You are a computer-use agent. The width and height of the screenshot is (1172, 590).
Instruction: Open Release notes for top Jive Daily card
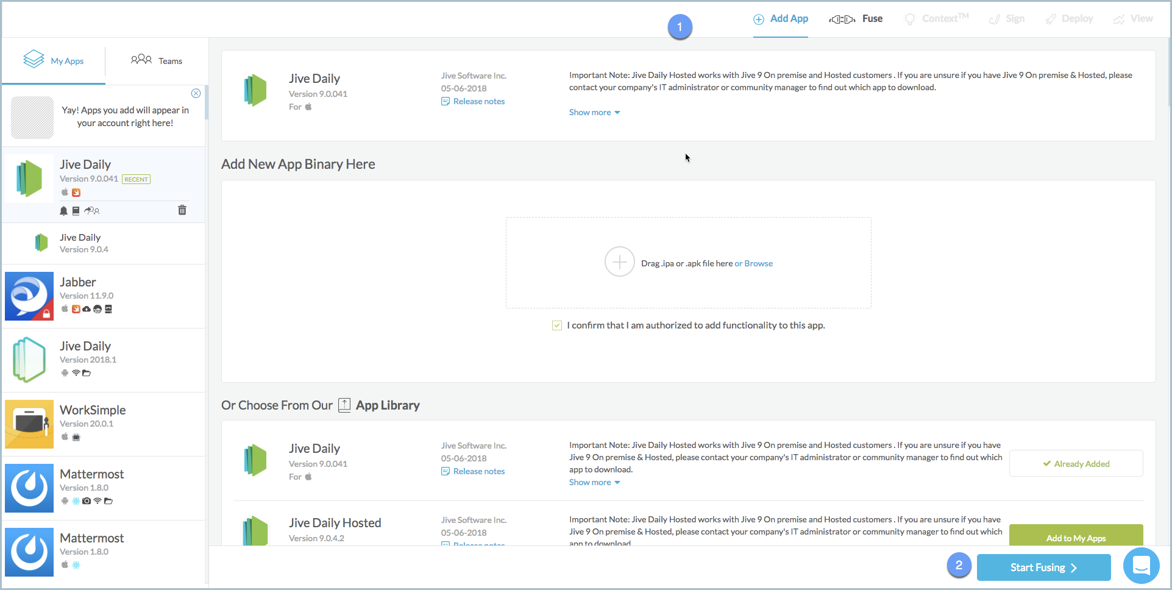coord(473,101)
